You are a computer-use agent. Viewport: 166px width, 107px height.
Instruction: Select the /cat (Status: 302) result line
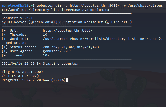(x=20, y=76)
